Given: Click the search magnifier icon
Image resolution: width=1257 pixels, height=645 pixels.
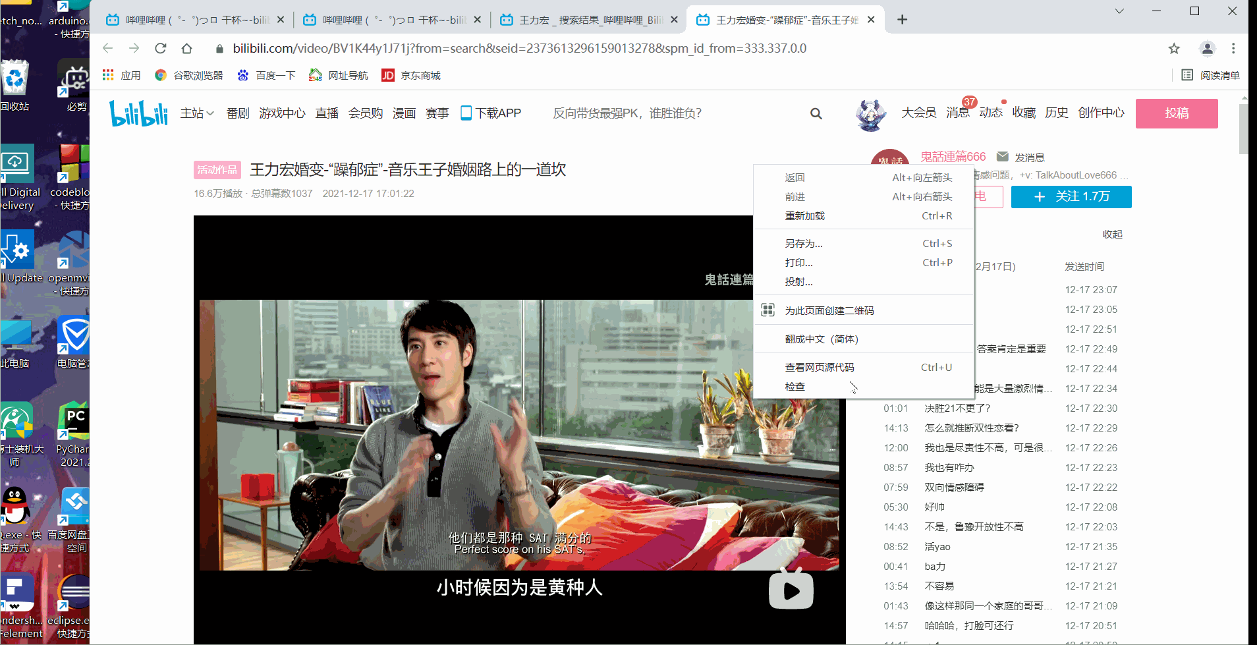Looking at the screenshot, I should (x=816, y=114).
